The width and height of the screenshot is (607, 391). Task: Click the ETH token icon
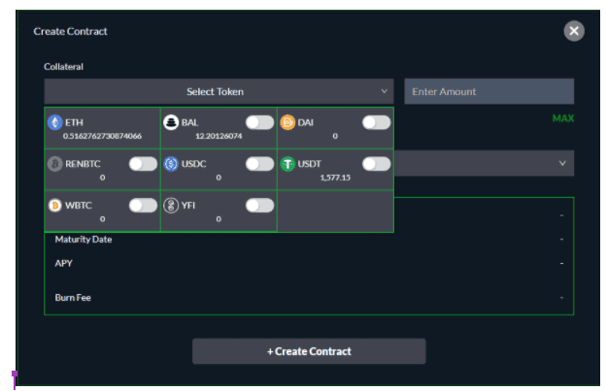pyautogui.click(x=55, y=122)
